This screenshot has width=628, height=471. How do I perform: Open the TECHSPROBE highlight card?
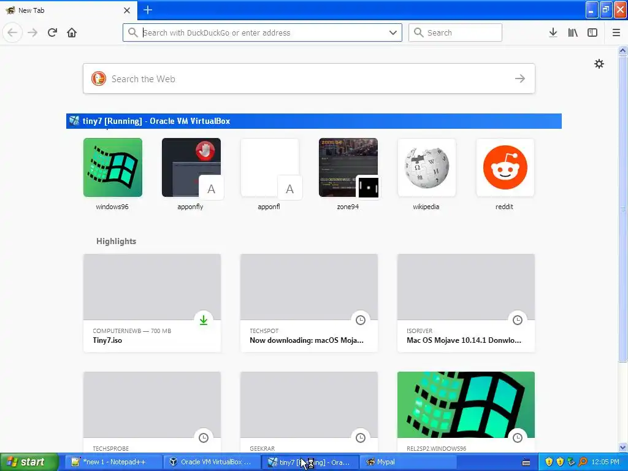coord(152,413)
